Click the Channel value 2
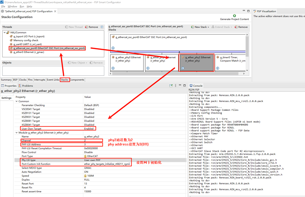Viewport: 305px width, 197px height. click(85, 141)
